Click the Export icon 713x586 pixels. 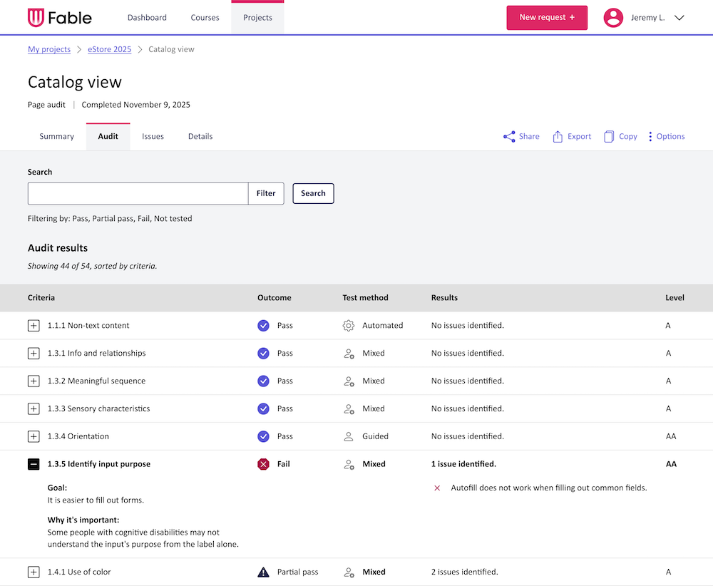(x=558, y=136)
